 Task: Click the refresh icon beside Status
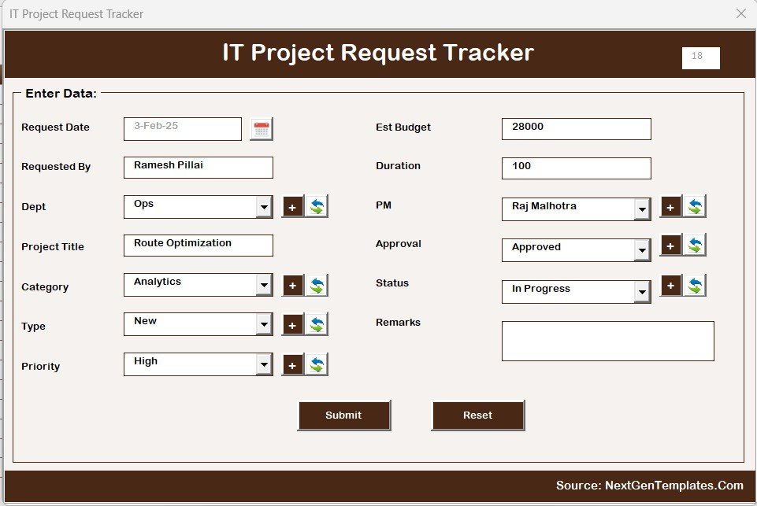pos(695,286)
